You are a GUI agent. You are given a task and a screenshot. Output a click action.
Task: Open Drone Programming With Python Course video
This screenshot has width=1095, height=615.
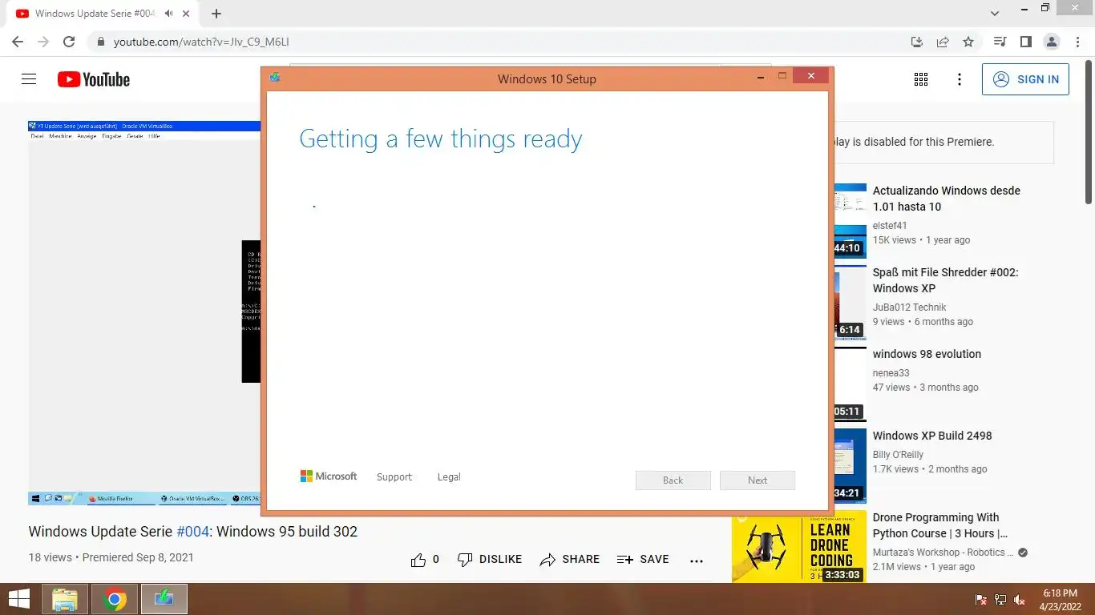(x=940, y=525)
